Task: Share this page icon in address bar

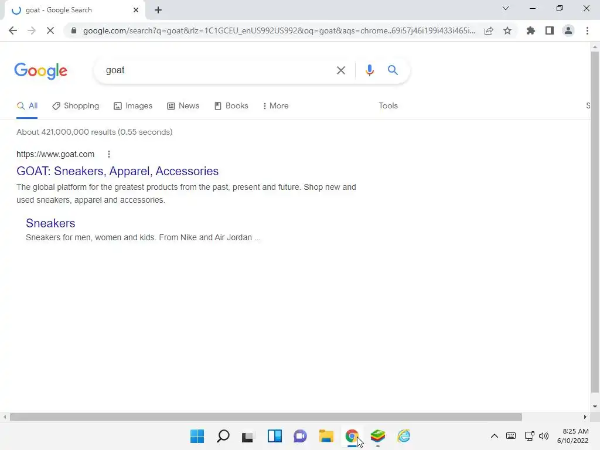Action: coord(489,30)
